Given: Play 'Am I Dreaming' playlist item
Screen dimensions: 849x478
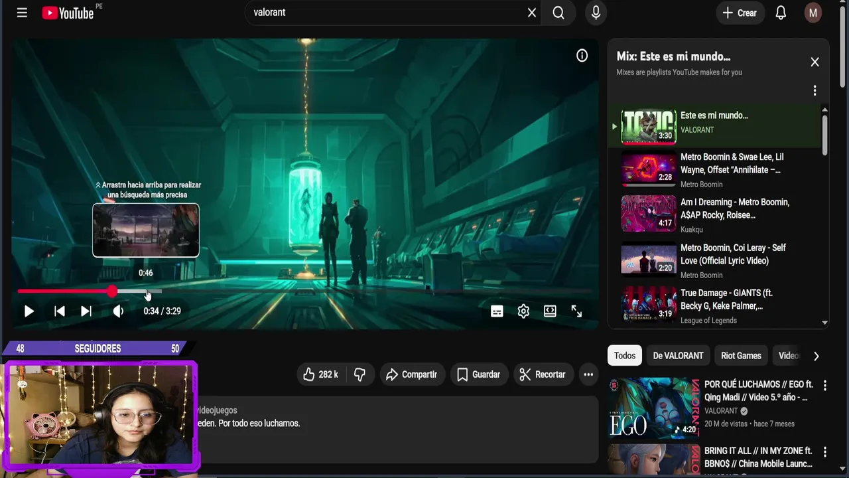Looking at the screenshot, I should pyautogui.click(x=714, y=215).
